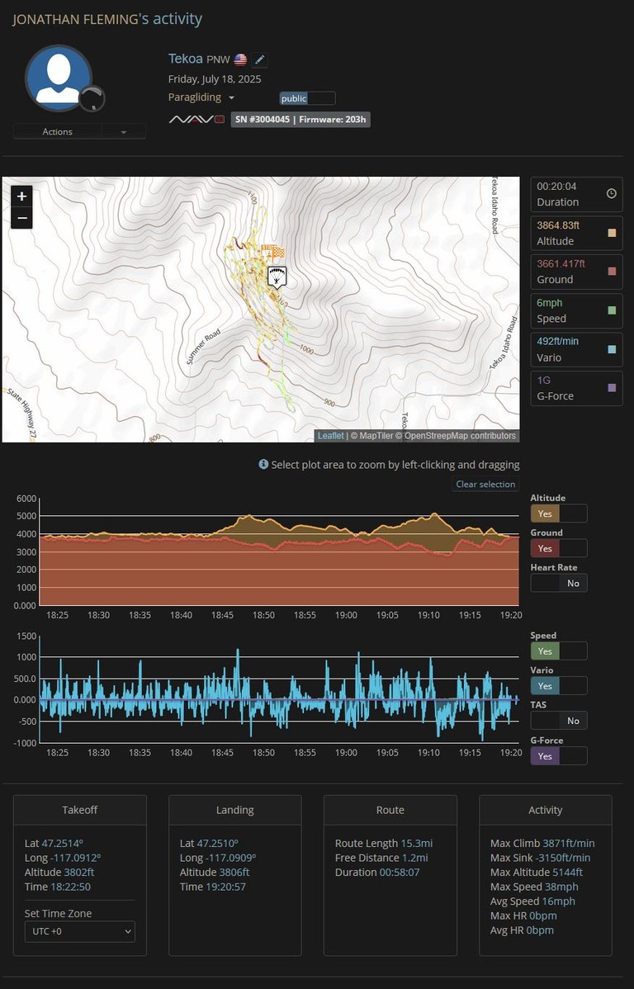634x989 pixels.
Task: Click the user profile avatar picture
Action: [x=59, y=78]
